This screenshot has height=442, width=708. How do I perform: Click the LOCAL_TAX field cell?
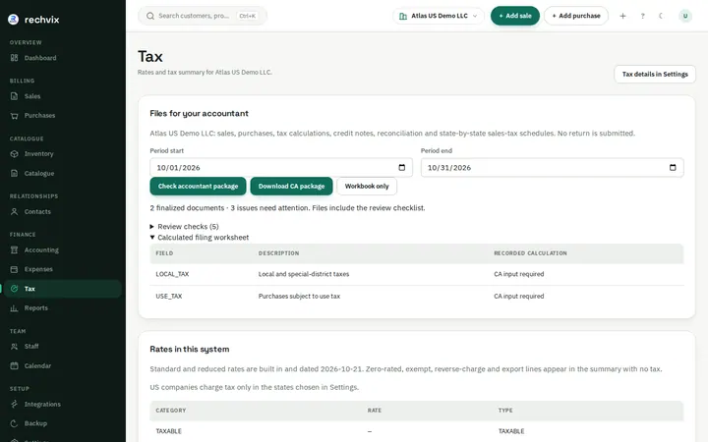[x=172, y=274]
